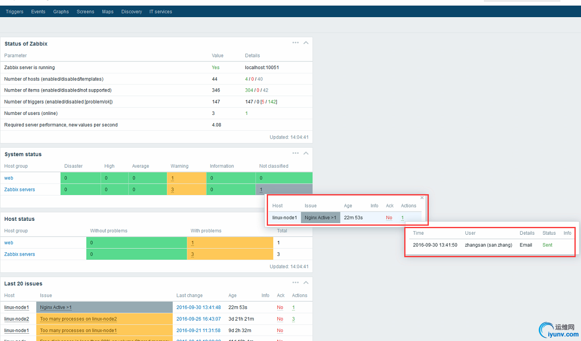Open Zabbix servers group in Host status

click(x=20, y=254)
